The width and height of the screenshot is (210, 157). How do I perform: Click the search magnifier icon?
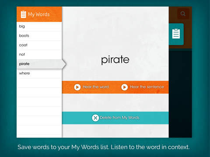tap(183, 14)
